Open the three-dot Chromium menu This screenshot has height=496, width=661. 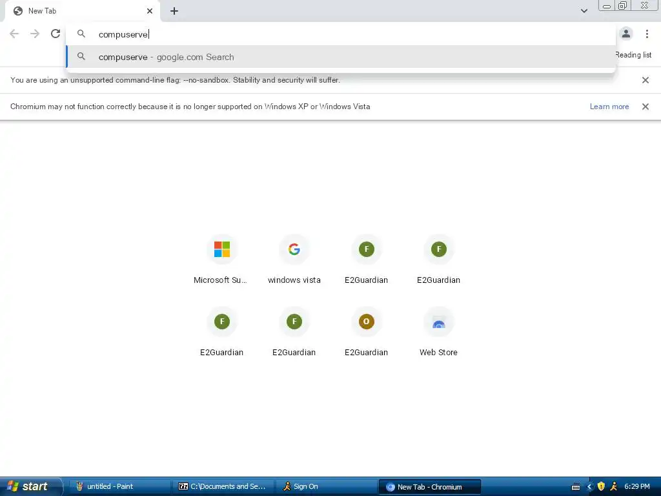647,34
